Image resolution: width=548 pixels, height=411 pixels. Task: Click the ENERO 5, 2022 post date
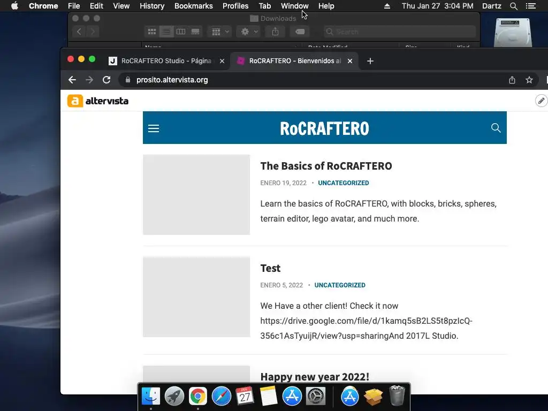click(281, 285)
